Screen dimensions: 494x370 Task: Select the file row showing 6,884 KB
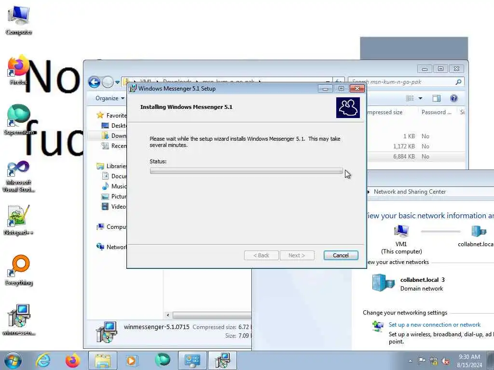point(416,157)
